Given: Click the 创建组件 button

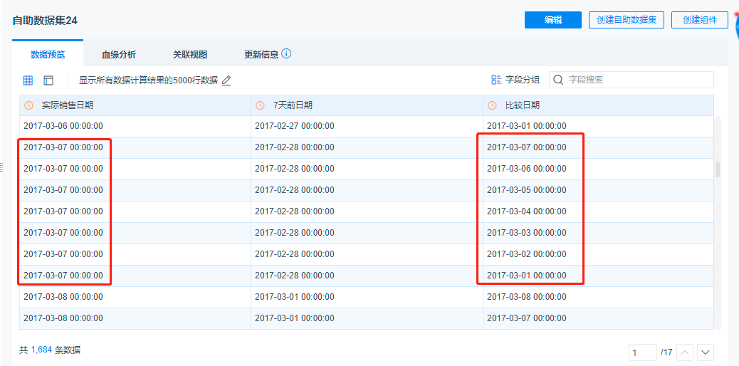Looking at the screenshot, I should point(699,20).
